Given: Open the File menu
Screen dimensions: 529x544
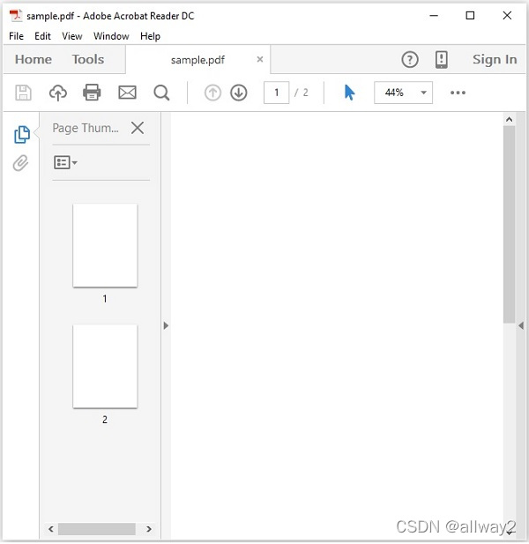Looking at the screenshot, I should (16, 36).
